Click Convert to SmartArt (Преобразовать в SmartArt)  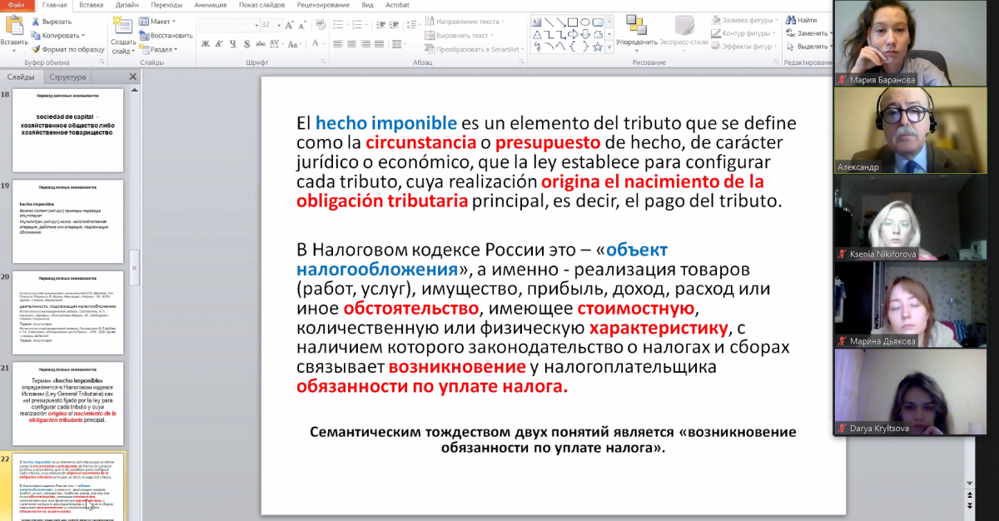(x=474, y=49)
